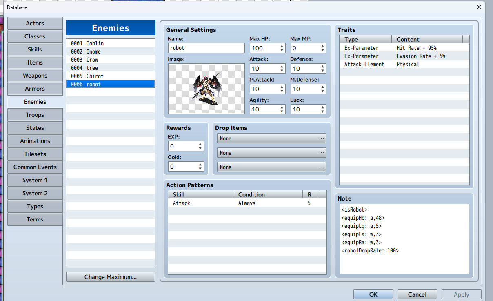Open the Classes tab
The height and width of the screenshot is (301, 493).
click(35, 36)
